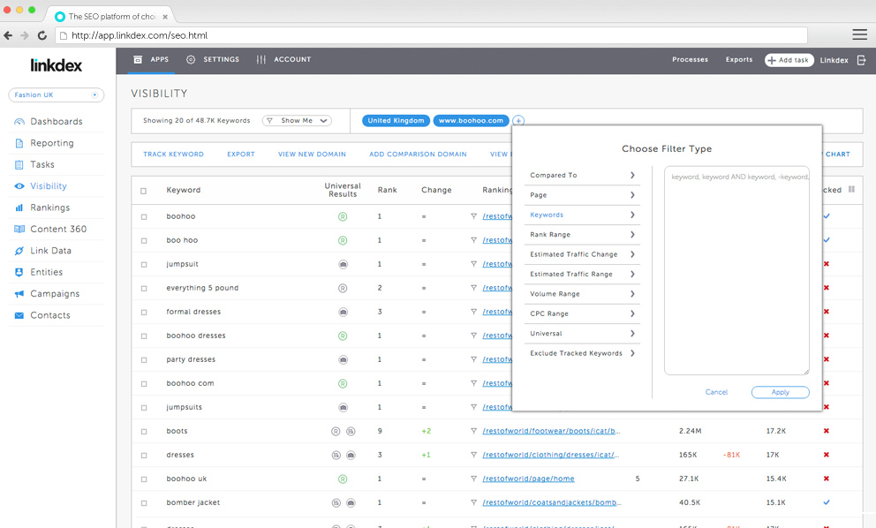
Task: Switch to the APPS tab
Action: click(151, 60)
